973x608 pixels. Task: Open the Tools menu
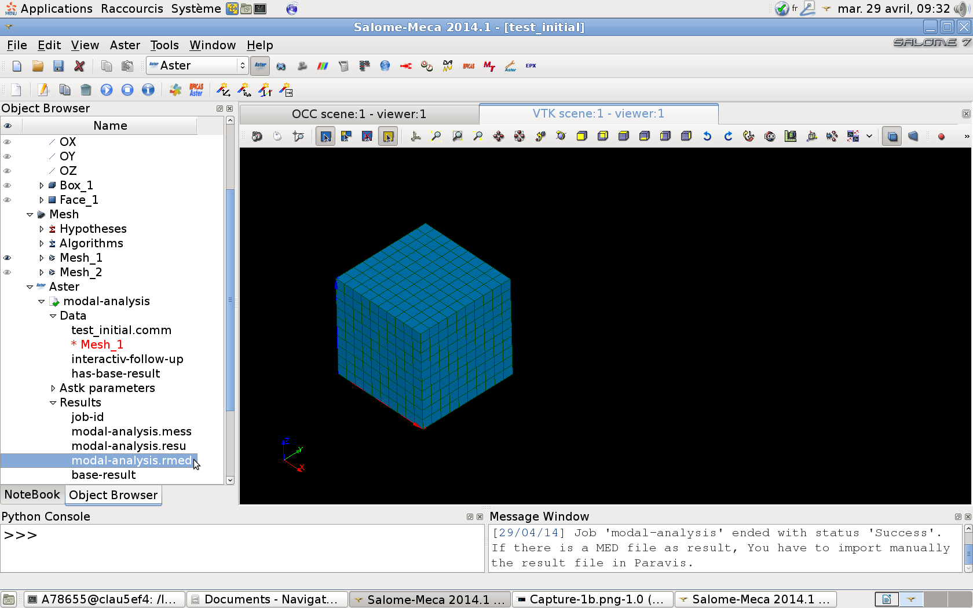tap(164, 45)
